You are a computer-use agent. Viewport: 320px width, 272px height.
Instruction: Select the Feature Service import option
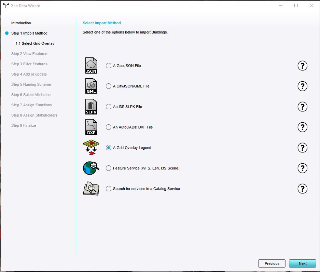click(108, 168)
